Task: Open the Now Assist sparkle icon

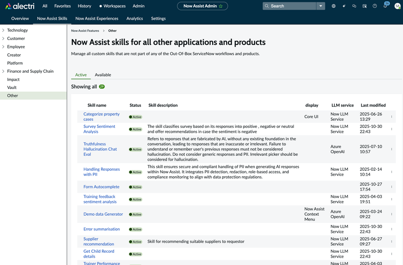Action: tap(344, 6)
